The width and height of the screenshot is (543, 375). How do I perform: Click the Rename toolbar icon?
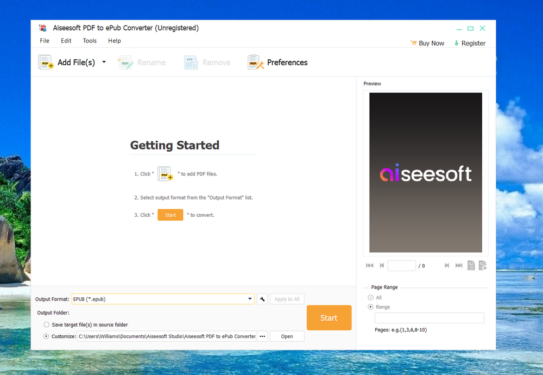pos(125,62)
